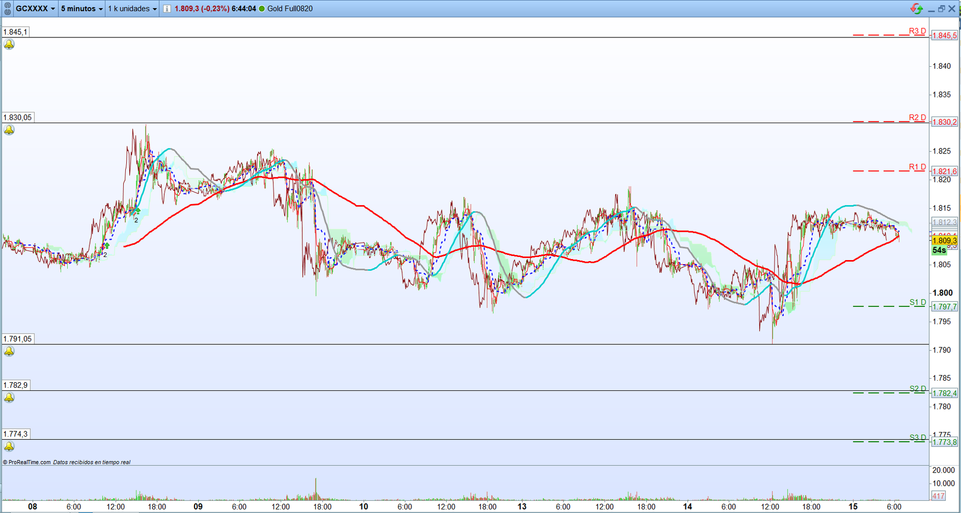This screenshot has height=513, width=961.
Task: Select the 1.791,05 horizontal line label
Action: [17, 339]
